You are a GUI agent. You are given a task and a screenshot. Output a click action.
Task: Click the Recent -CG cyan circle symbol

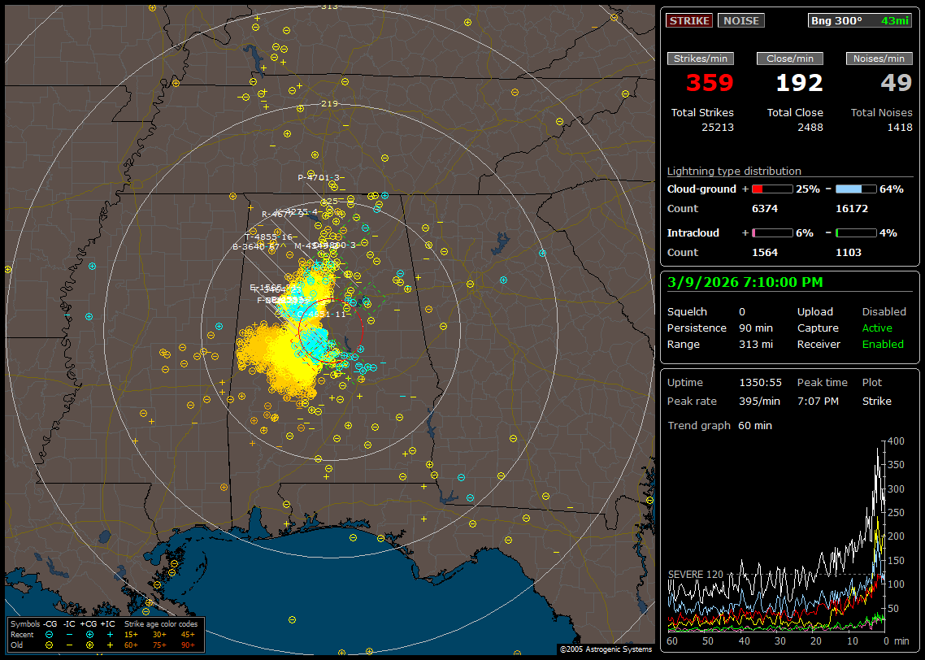pos(50,634)
